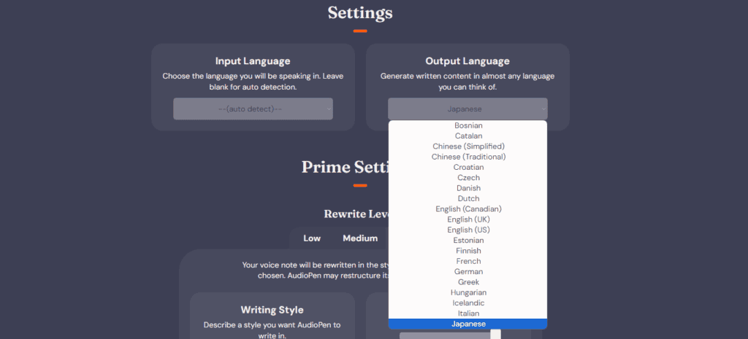Click the Output Language heading

click(467, 61)
